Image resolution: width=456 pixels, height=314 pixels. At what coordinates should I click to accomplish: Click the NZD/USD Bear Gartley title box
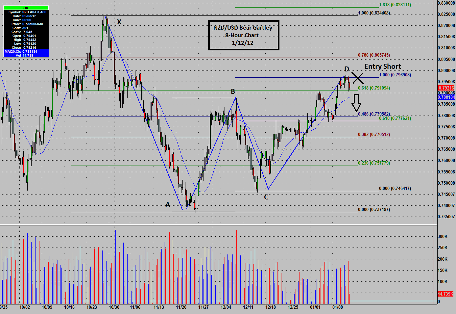243,35
